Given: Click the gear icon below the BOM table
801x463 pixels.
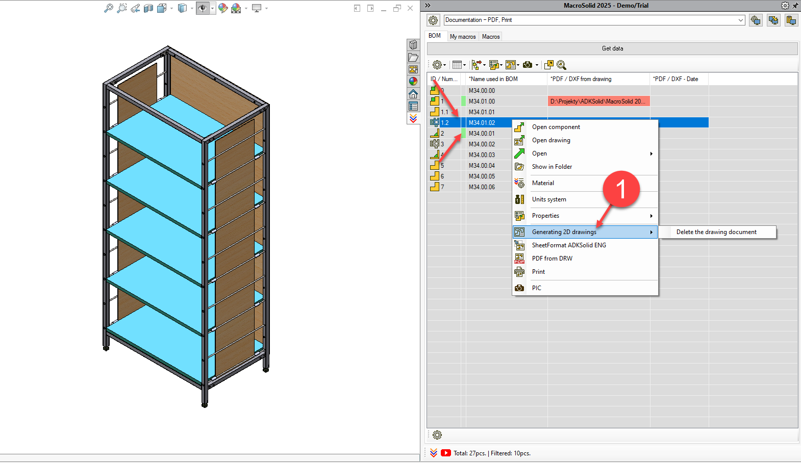Looking at the screenshot, I should pos(437,435).
